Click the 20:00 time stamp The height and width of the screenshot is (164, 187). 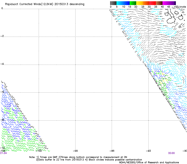[x=171, y=153]
